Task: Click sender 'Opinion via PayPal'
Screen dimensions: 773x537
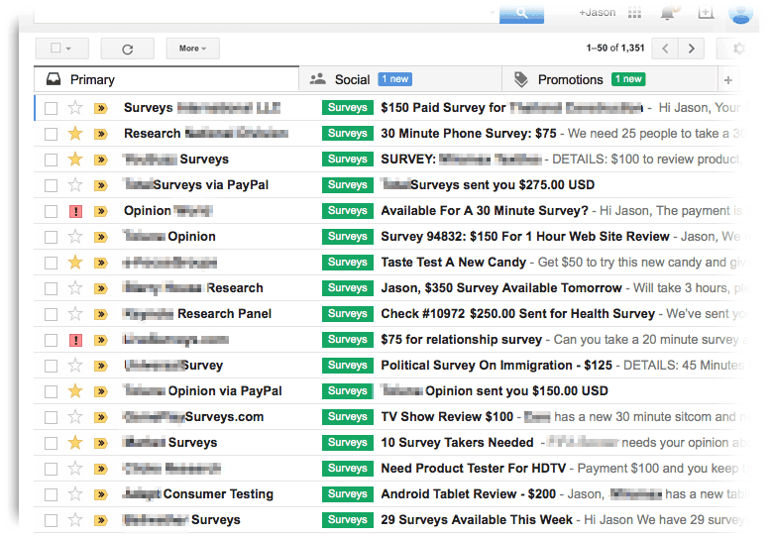Action: point(225,391)
